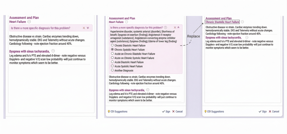The width and height of the screenshot is (287, 134).
Task: Click minus icon beside Chronic Diastolic Heart Failure heading
Action: pyautogui.click(x=242, y=22)
